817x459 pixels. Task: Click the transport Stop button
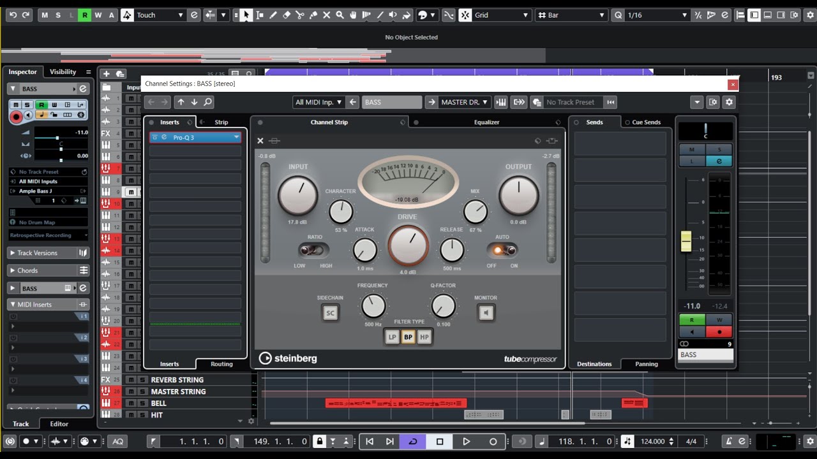pos(440,441)
